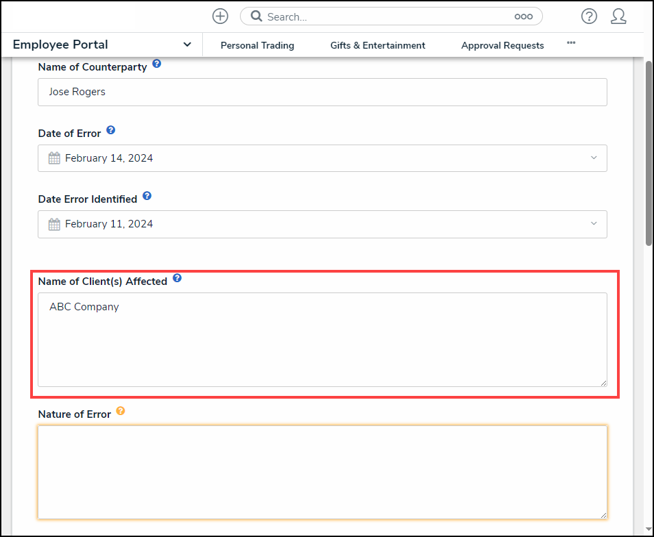The height and width of the screenshot is (537, 654).
Task: Open the user profile icon
Action: click(x=618, y=16)
